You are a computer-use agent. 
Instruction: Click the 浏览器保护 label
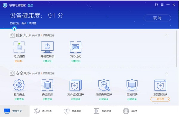(160, 94)
